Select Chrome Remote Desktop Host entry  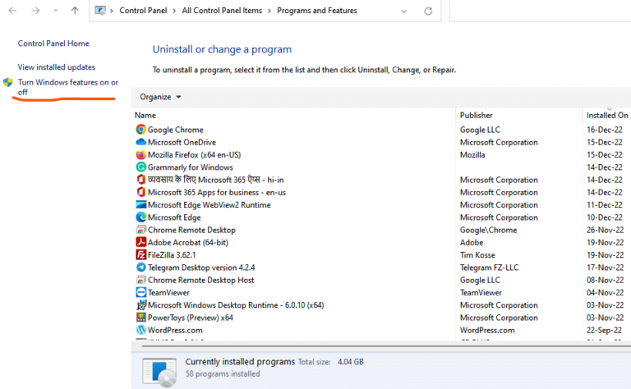(200, 280)
